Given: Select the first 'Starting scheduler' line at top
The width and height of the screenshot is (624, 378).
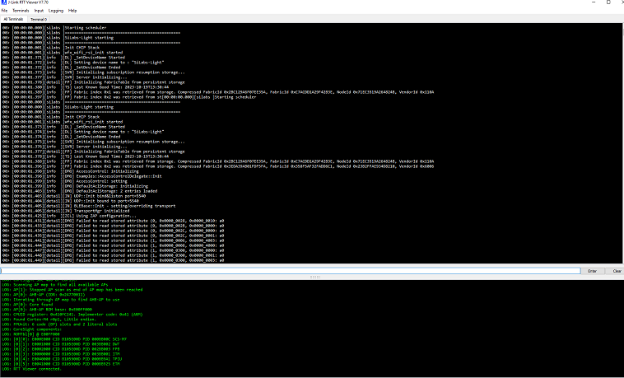Looking at the screenshot, I should 54,28.
